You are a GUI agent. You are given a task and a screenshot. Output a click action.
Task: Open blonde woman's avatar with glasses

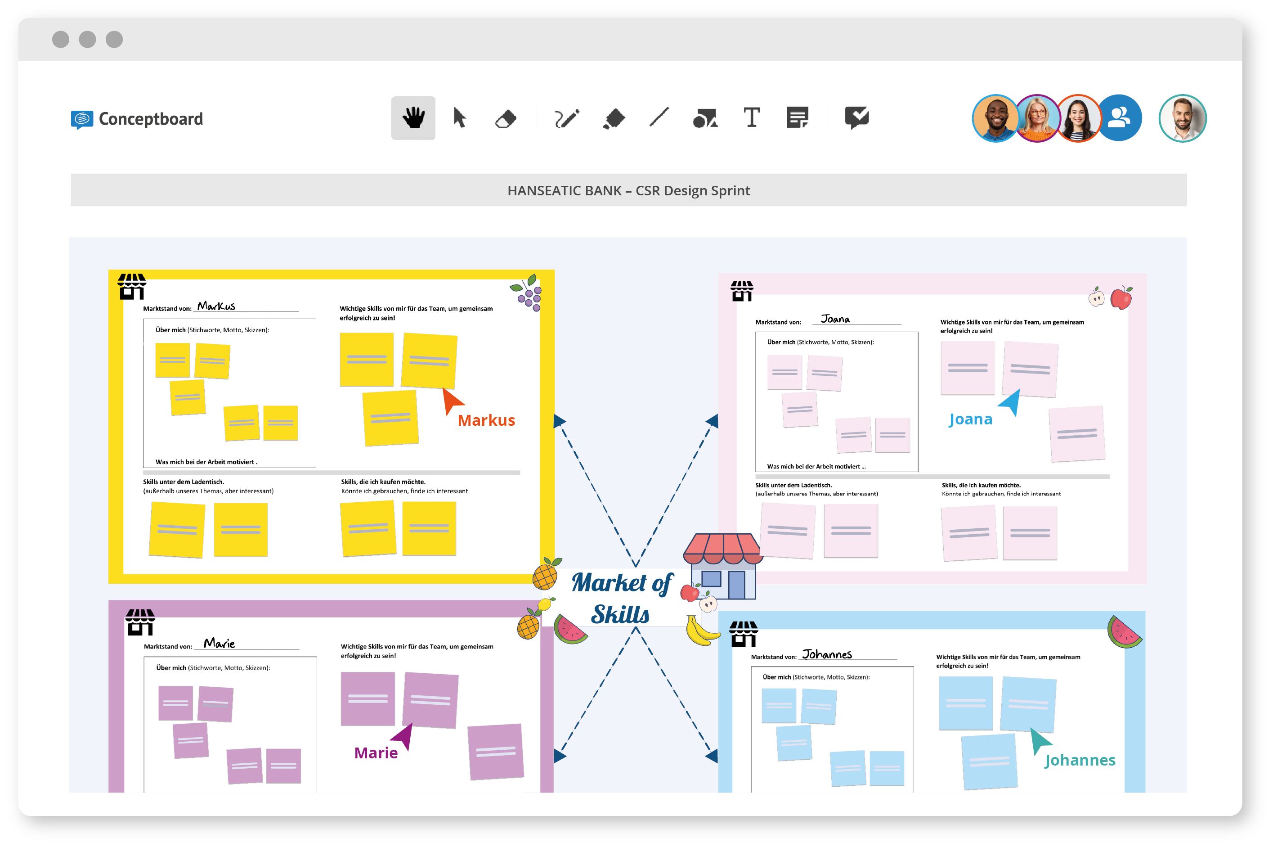pos(1037,118)
